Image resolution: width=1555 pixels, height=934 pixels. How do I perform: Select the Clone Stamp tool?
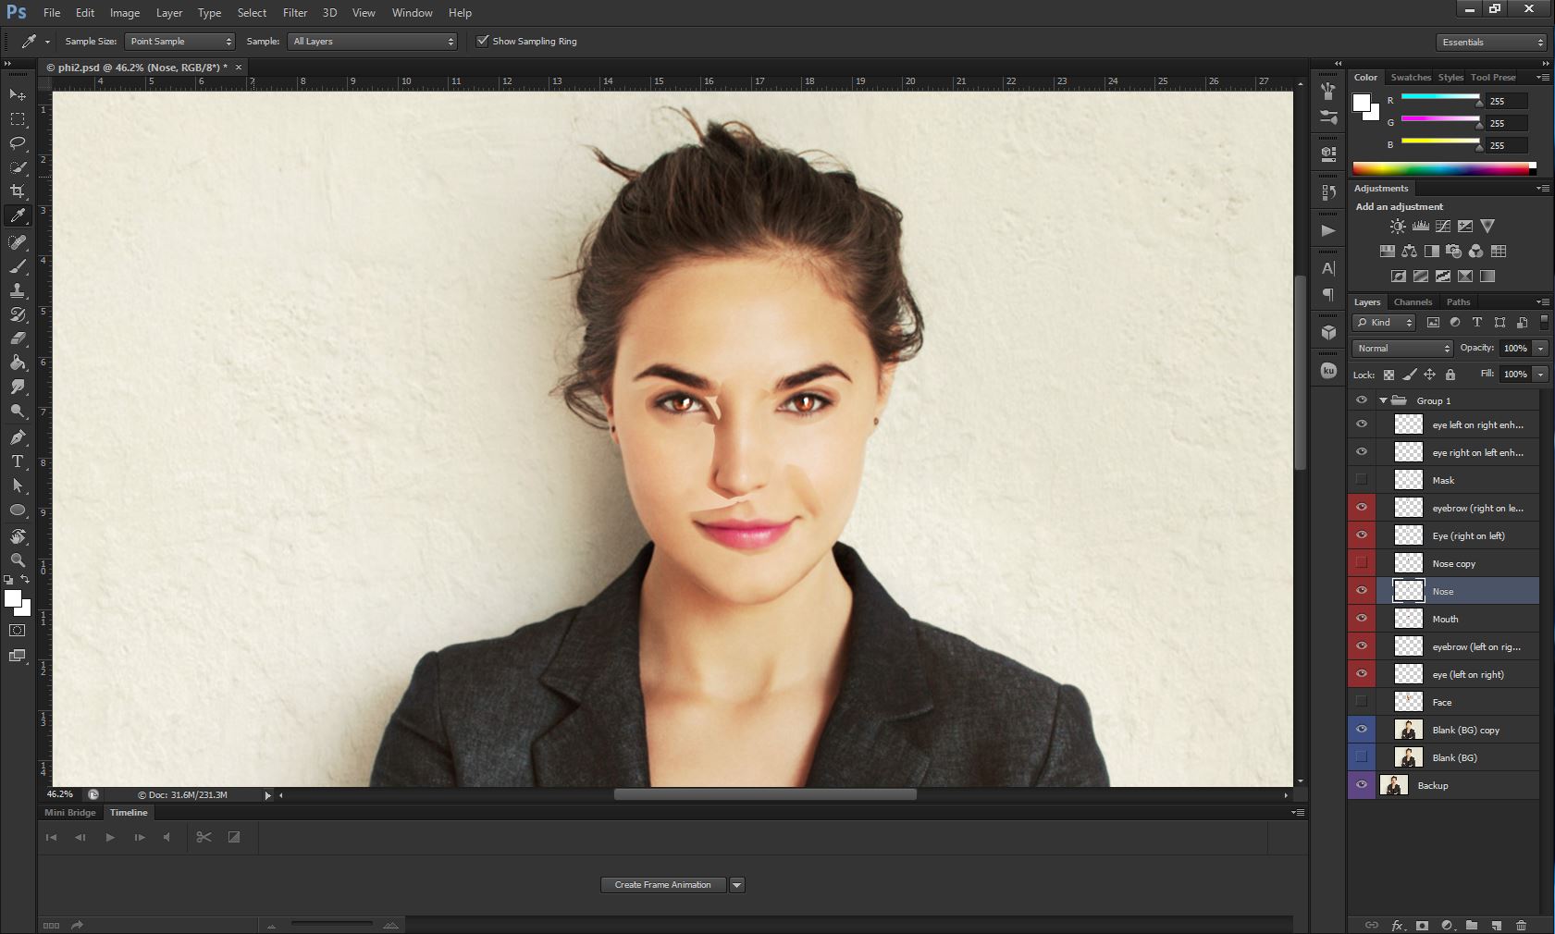pos(18,290)
